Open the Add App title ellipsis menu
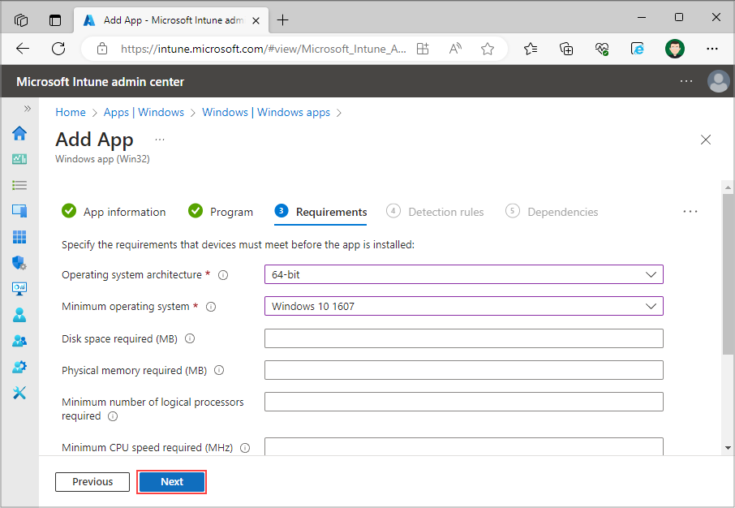The height and width of the screenshot is (508, 735). [160, 140]
